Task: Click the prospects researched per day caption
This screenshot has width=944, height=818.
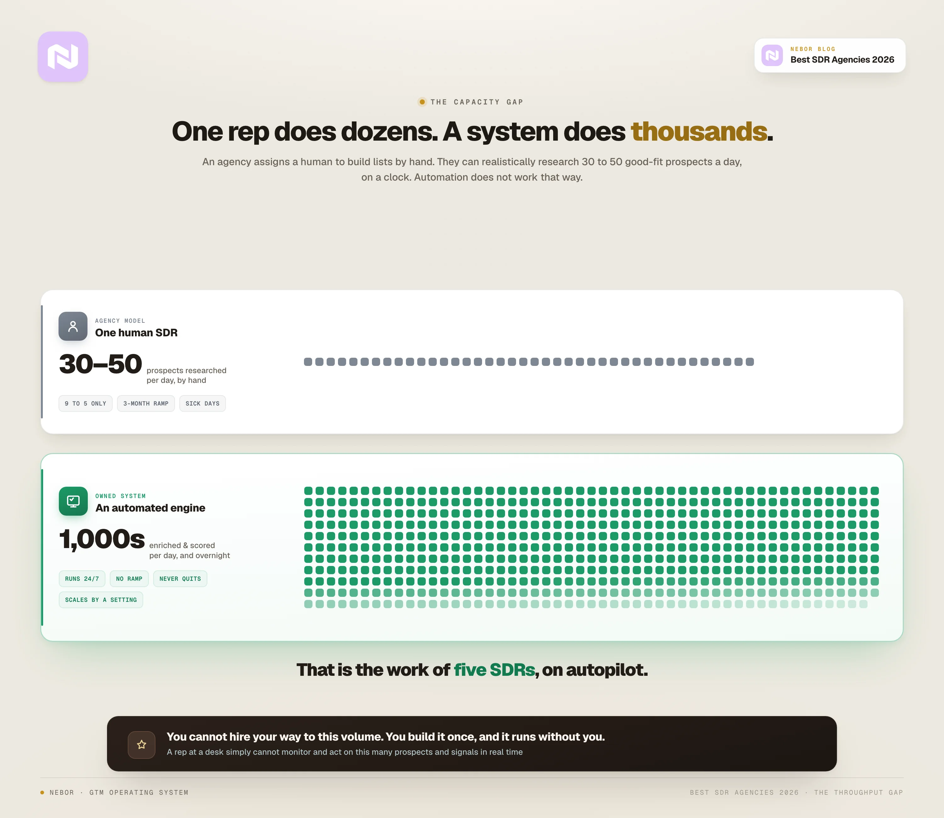Action: click(x=186, y=375)
